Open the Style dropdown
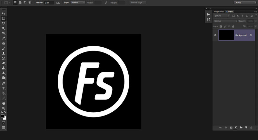258x140 pixels. tap(78, 3)
